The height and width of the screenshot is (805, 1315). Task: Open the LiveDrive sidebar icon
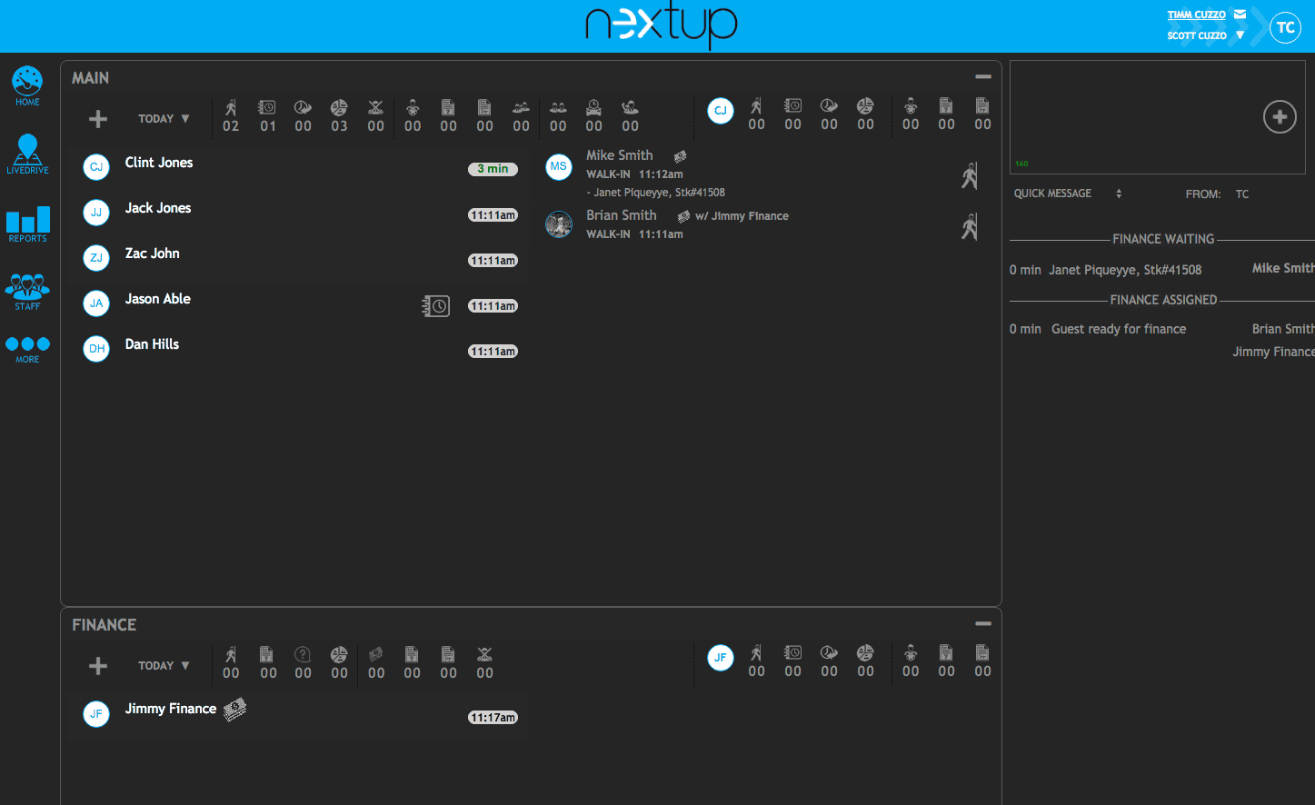pyautogui.click(x=27, y=154)
